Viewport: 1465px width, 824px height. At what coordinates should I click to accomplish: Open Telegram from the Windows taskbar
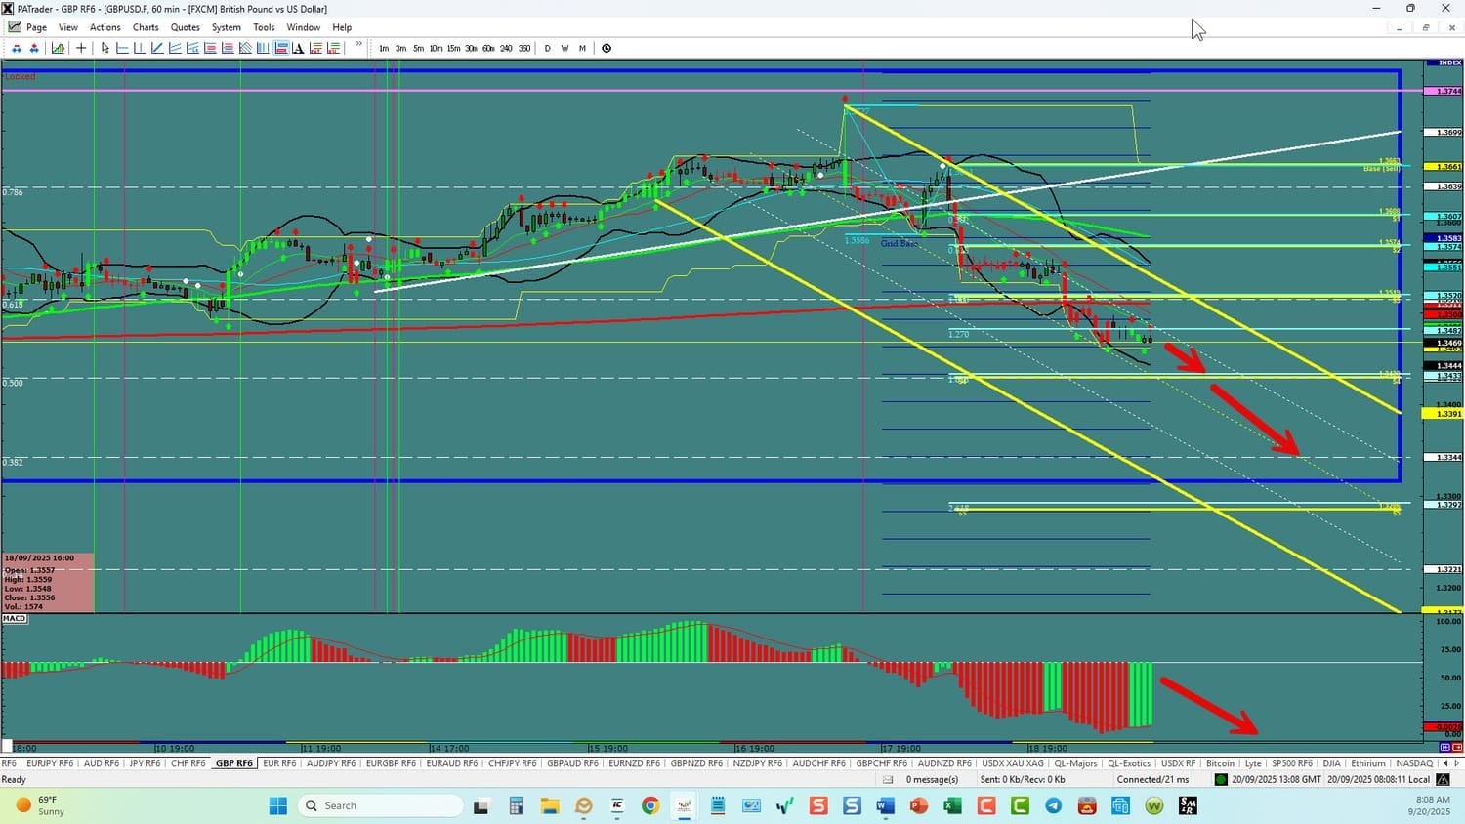point(1053,805)
